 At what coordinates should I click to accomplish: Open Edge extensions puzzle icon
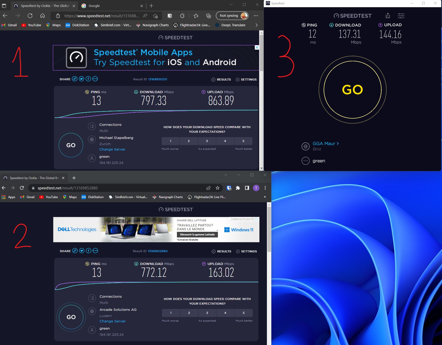click(182, 16)
